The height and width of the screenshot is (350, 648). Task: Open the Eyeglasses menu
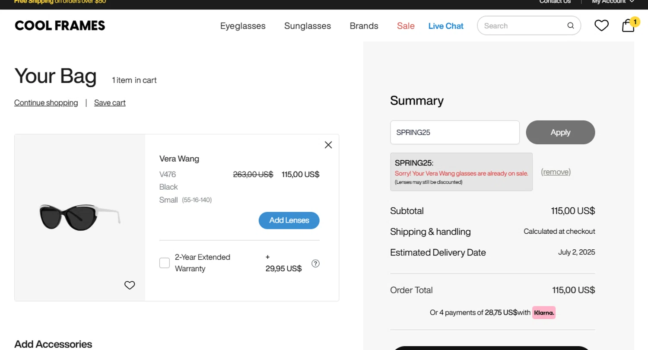(243, 26)
